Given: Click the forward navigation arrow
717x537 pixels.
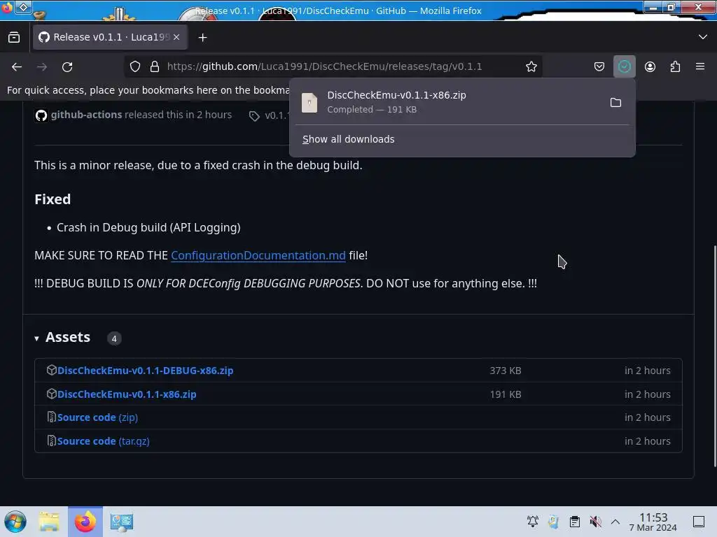Looking at the screenshot, I should point(42,66).
